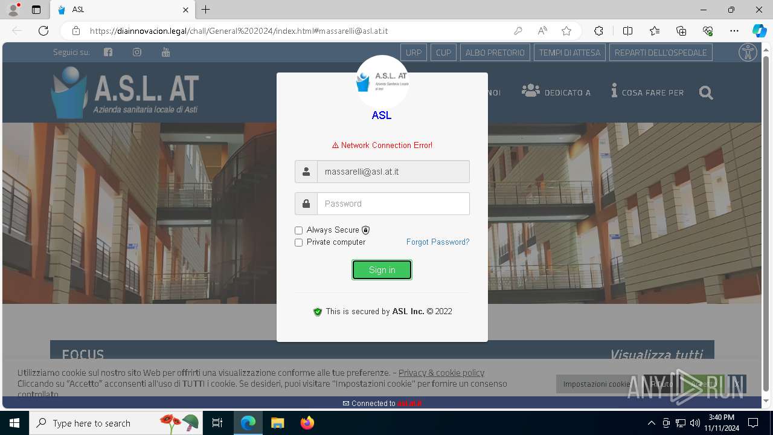Open REPARTI DELL'OSPEDALE menu item
Image resolution: width=773 pixels, height=435 pixels.
(x=661, y=53)
